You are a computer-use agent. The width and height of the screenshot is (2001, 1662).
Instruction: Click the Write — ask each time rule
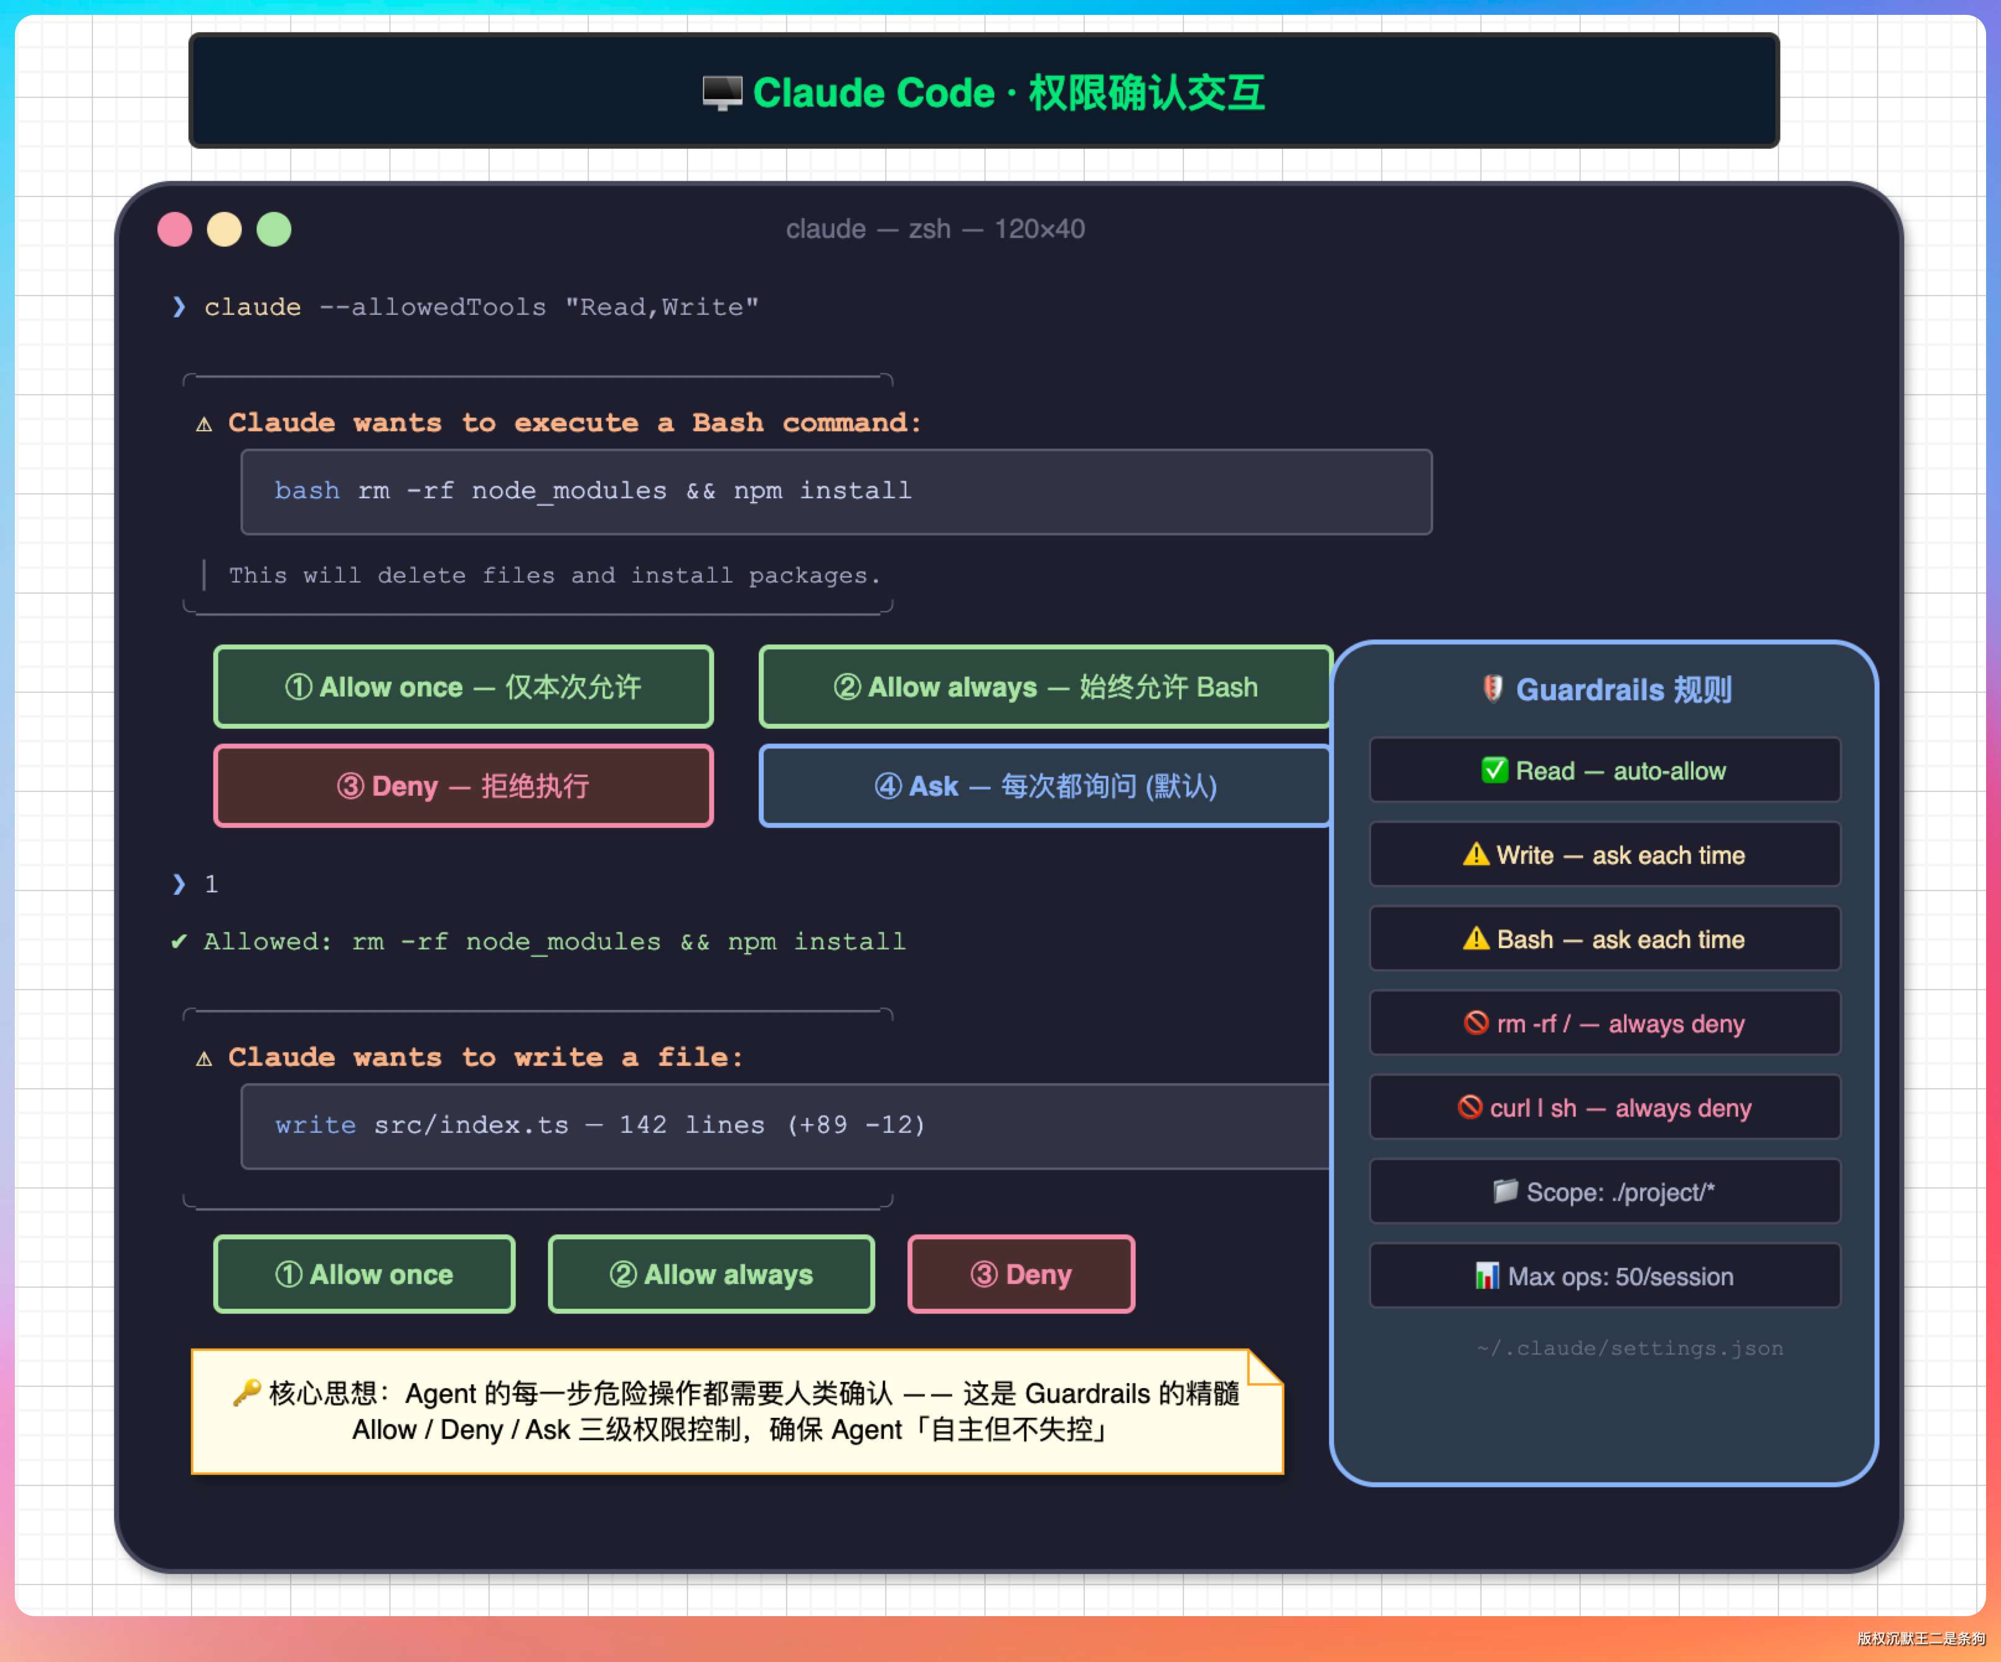pyautogui.click(x=1605, y=855)
